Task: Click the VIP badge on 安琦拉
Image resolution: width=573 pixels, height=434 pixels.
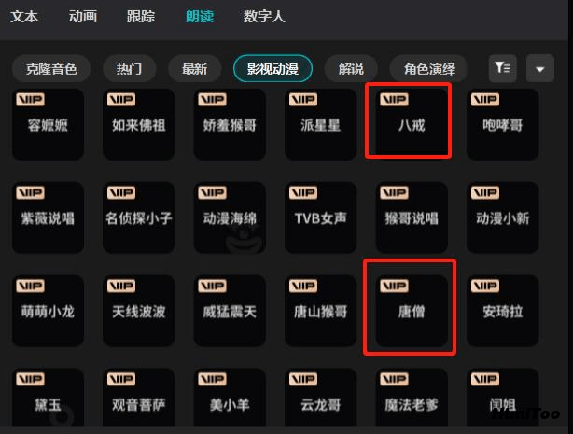Action: click(485, 286)
